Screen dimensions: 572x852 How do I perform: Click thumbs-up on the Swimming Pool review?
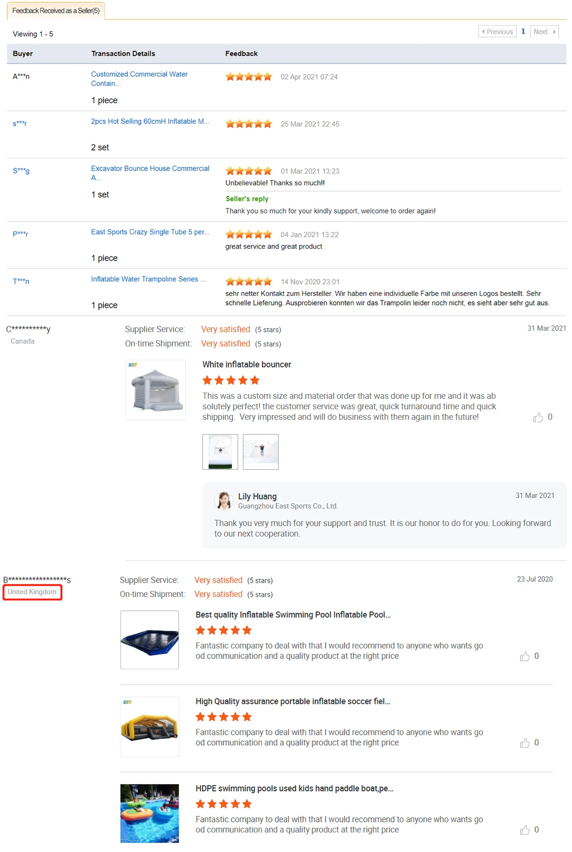(x=525, y=657)
